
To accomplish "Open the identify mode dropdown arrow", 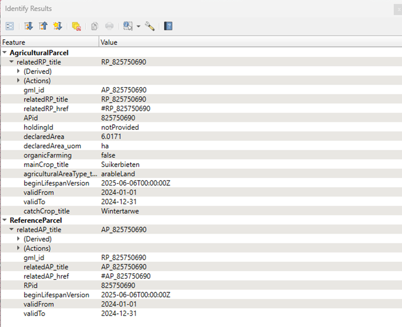I will 138,26.
